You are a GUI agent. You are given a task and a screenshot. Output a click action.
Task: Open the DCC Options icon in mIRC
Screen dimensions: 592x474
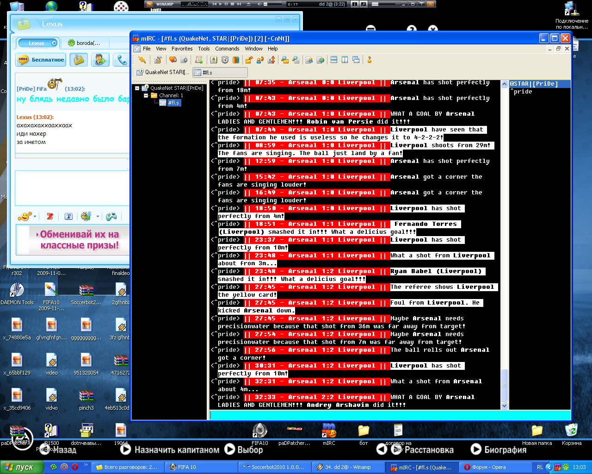tap(271, 60)
